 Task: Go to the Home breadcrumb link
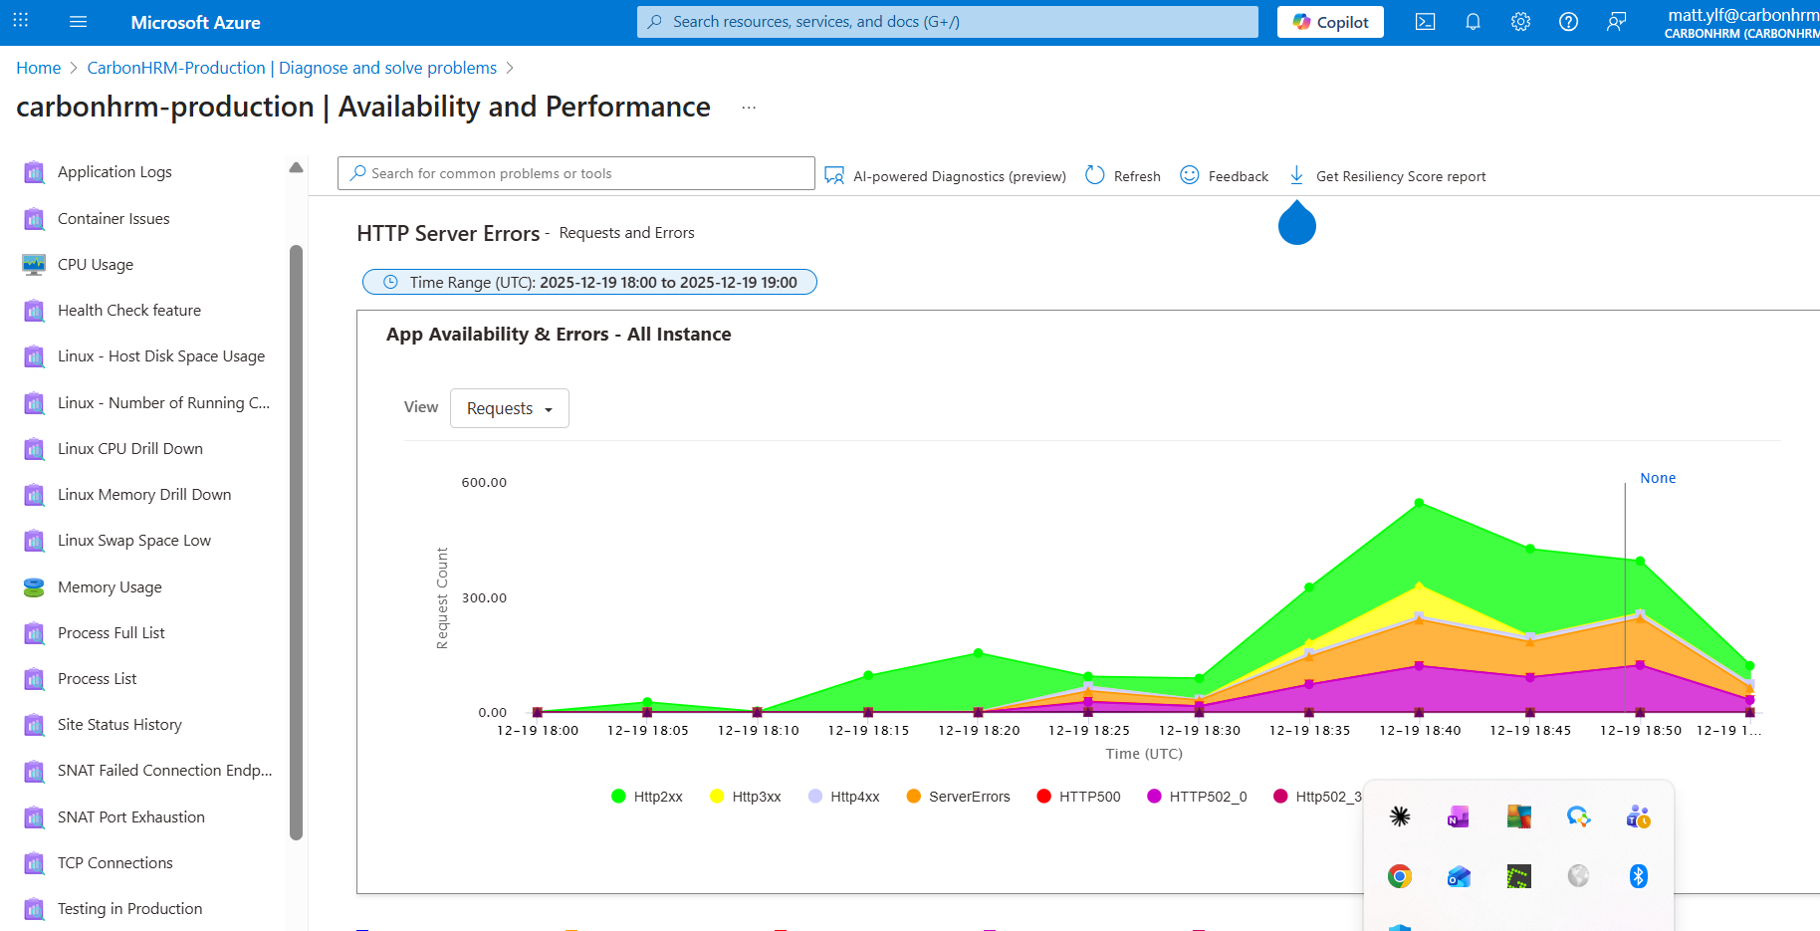pyautogui.click(x=39, y=68)
